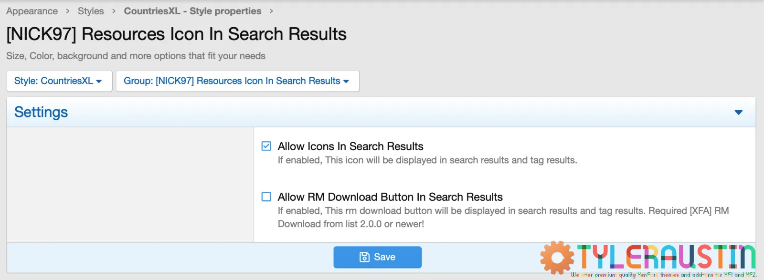The image size is (764, 280).
Task: Click the chevron after Styles breadcrumb
Action: pos(114,11)
